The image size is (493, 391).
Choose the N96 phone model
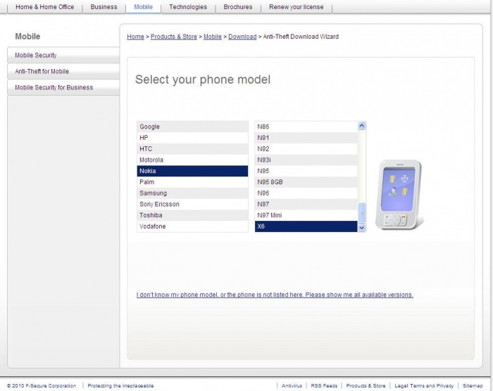(306, 193)
